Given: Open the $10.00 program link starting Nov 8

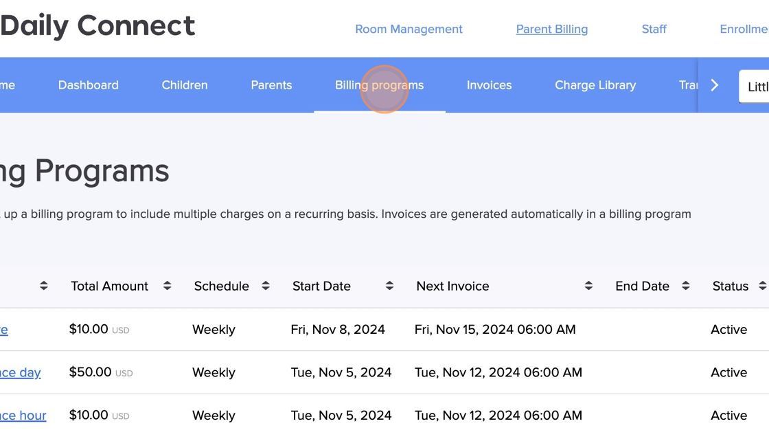Looking at the screenshot, I should [x=4, y=330].
